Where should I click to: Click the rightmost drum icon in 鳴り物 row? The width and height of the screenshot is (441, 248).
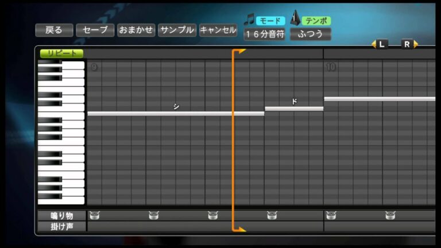(x=390, y=216)
